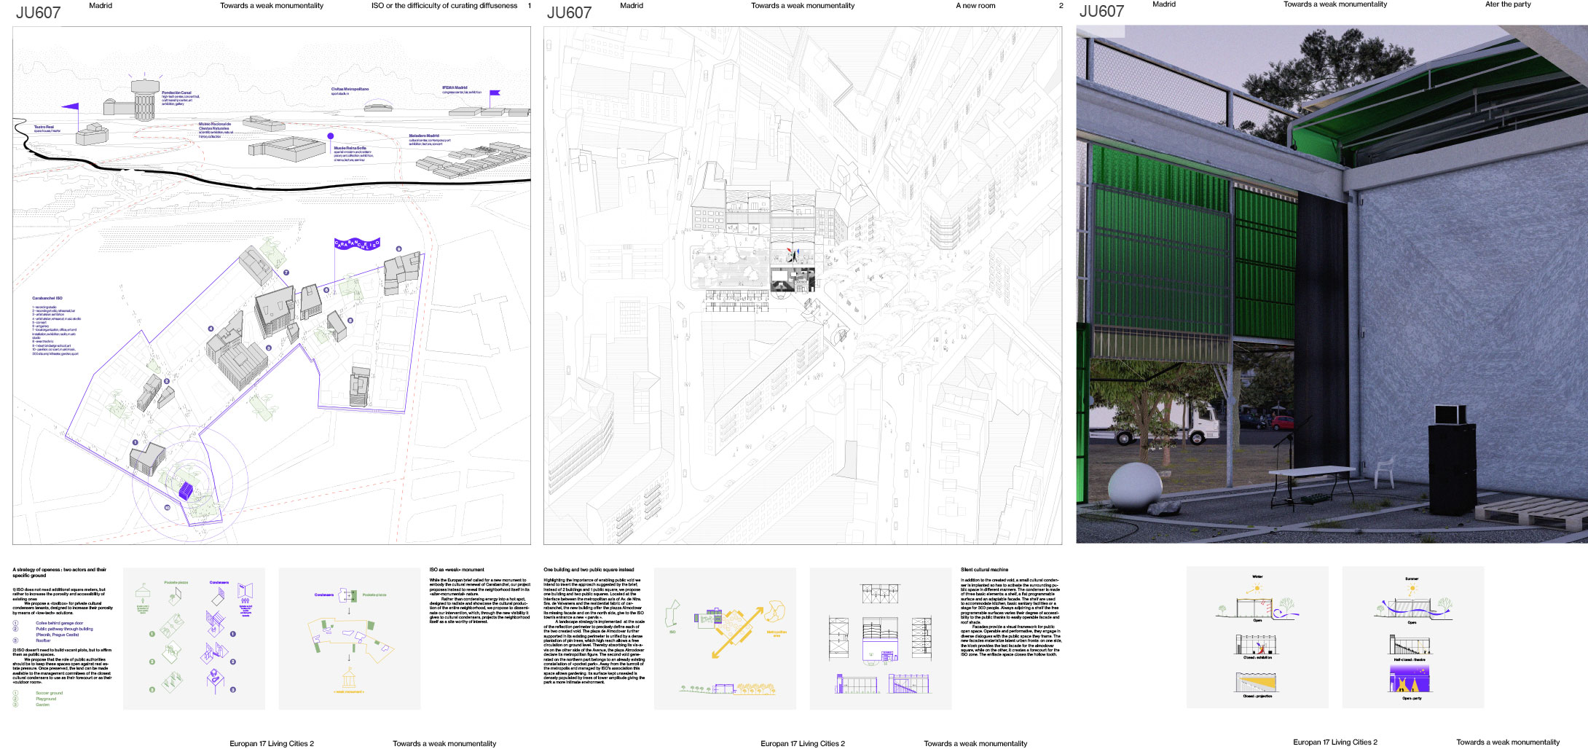Viewport: 1588px width, 749px height.
Task: Click the blue flag at IFEMA Madrid
Action: tap(495, 93)
